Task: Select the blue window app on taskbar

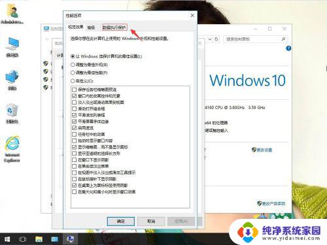Action: tap(54, 239)
